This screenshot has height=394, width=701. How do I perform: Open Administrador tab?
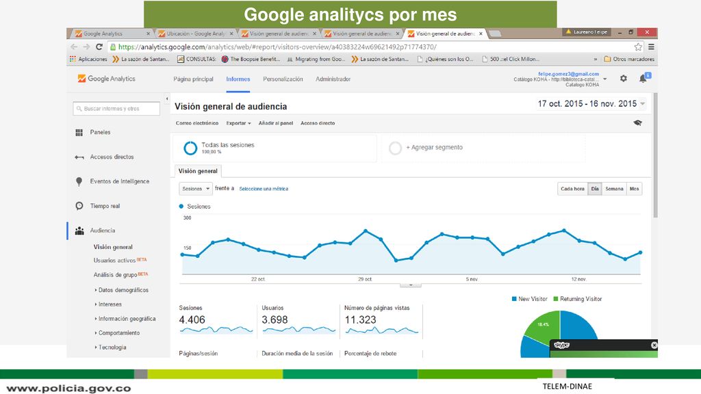click(x=333, y=79)
